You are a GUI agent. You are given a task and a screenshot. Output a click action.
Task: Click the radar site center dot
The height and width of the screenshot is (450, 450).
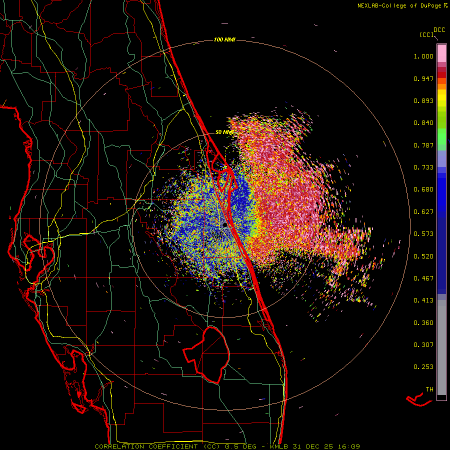225,226
